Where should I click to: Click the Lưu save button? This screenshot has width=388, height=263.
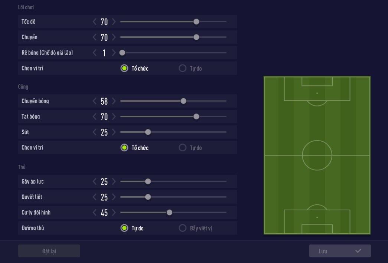340,251
